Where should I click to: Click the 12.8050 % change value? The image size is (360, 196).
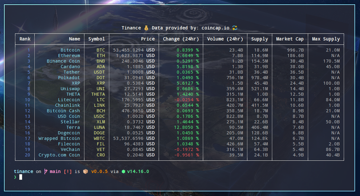(x=186, y=127)
